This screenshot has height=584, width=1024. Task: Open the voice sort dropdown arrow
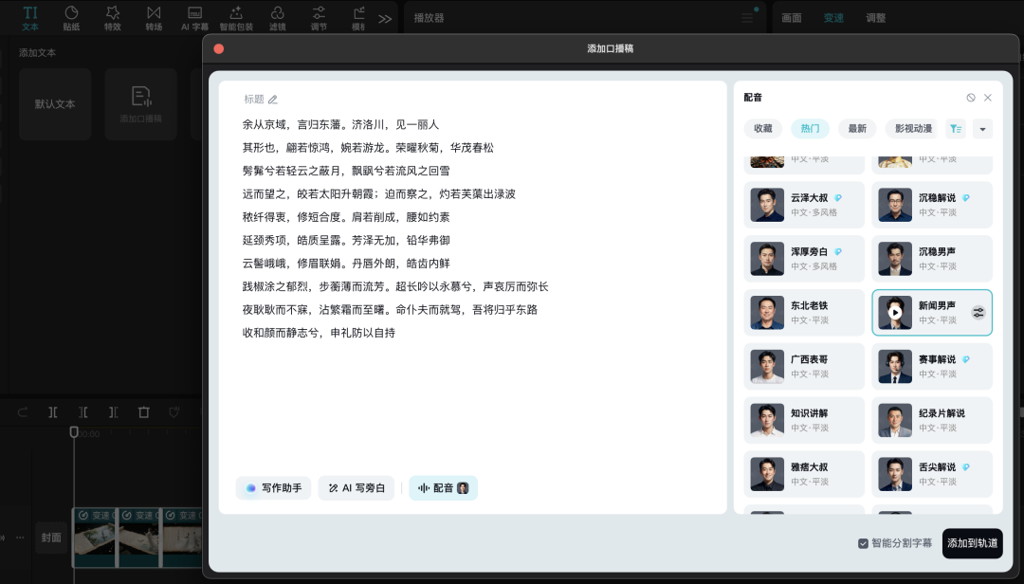982,129
